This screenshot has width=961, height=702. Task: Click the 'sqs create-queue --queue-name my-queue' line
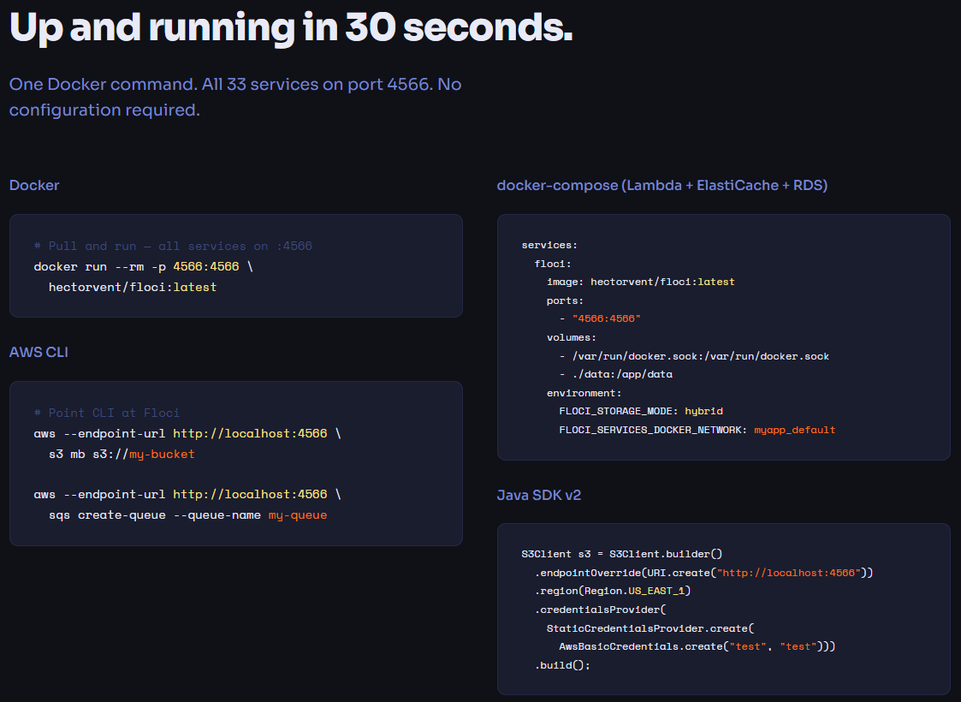point(187,515)
